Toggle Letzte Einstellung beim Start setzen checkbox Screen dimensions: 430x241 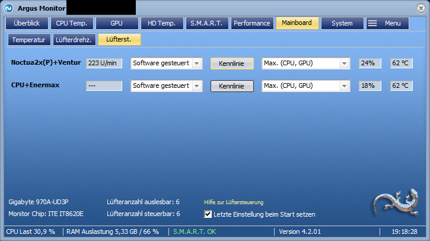coord(208,214)
